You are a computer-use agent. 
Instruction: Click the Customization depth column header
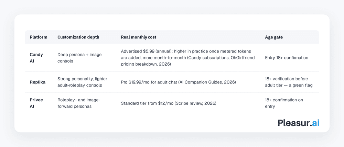(78, 37)
